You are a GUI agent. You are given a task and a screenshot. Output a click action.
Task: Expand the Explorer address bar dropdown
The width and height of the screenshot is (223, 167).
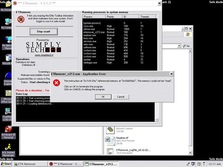click(x=179, y=46)
